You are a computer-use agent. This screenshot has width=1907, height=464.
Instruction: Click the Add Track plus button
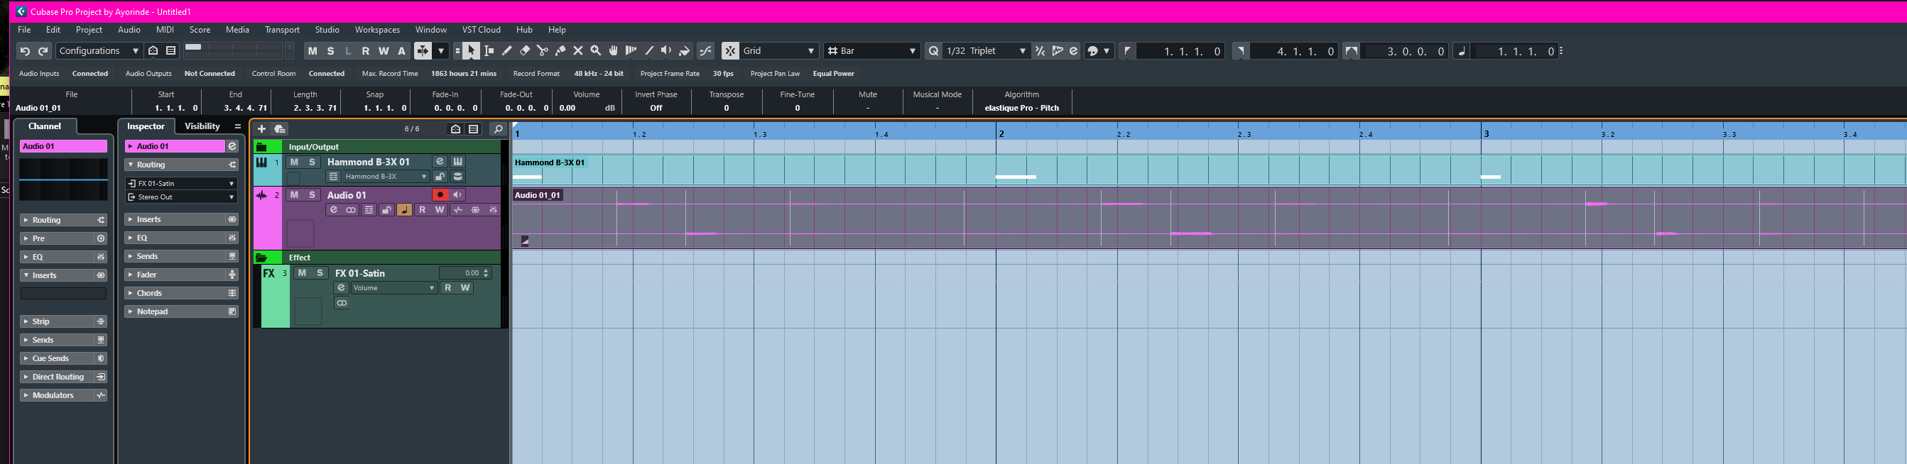261,128
